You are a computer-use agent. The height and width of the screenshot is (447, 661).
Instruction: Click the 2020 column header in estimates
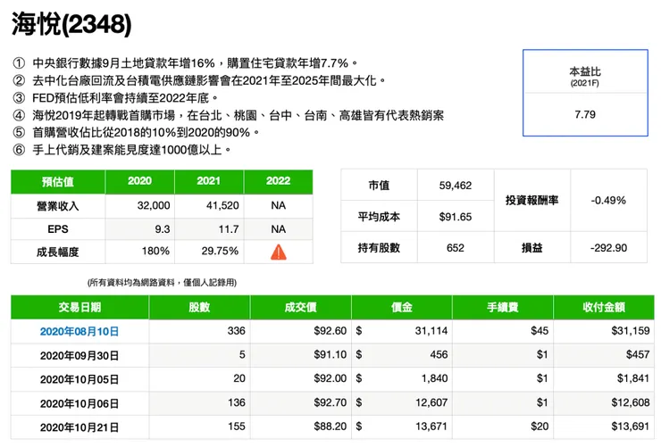139,181
